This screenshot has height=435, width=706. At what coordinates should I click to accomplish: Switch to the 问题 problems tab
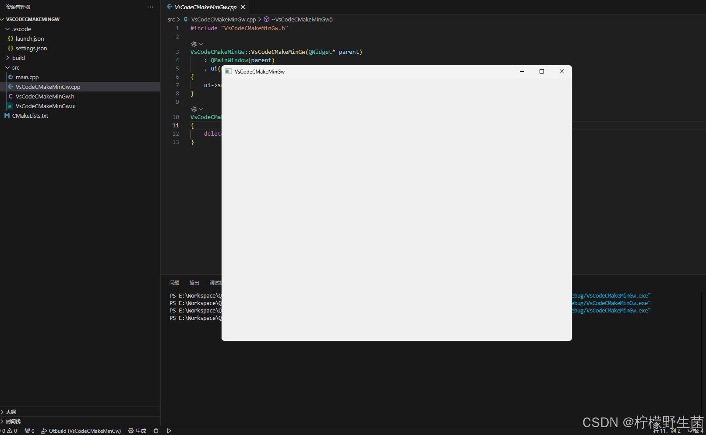pyautogui.click(x=174, y=283)
